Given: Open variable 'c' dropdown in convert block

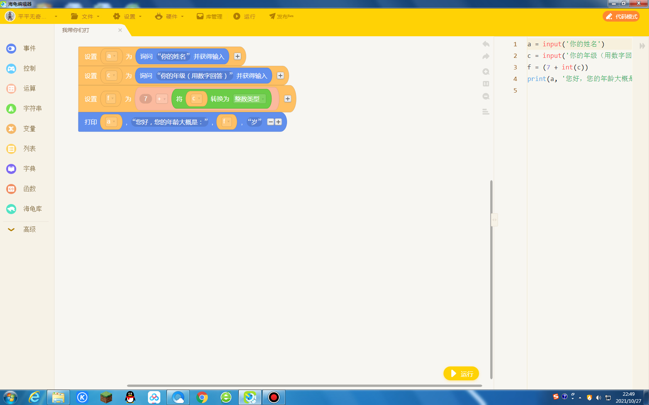Looking at the screenshot, I should click(197, 99).
